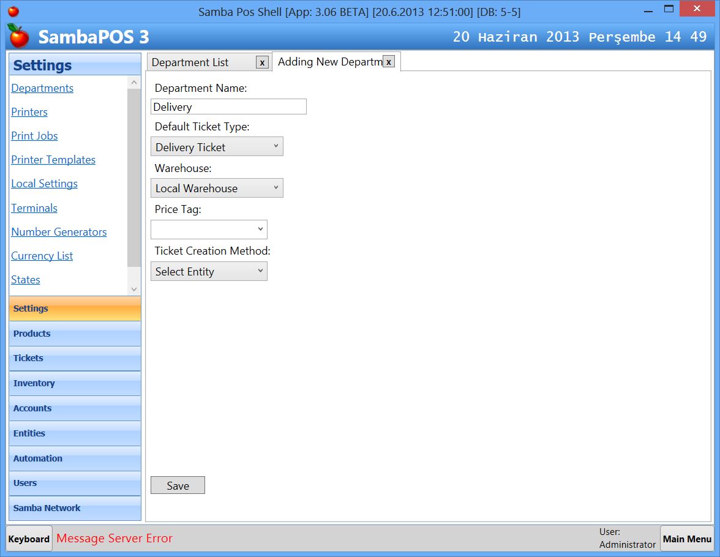Screen dimensions: 720x557
Task: Open the Samba Network section
Action: pos(47,508)
